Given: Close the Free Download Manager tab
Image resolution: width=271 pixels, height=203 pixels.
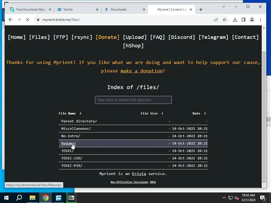Looking at the screenshot, I should [x=50, y=10].
